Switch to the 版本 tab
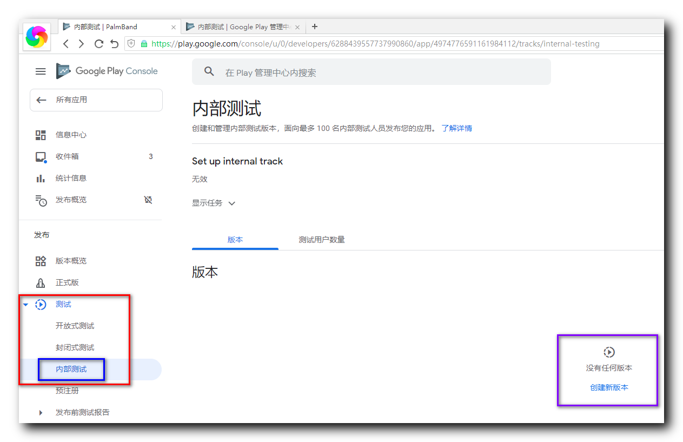Image resolution: width=683 pixels, height=442 pixels. tap(235, 240)
